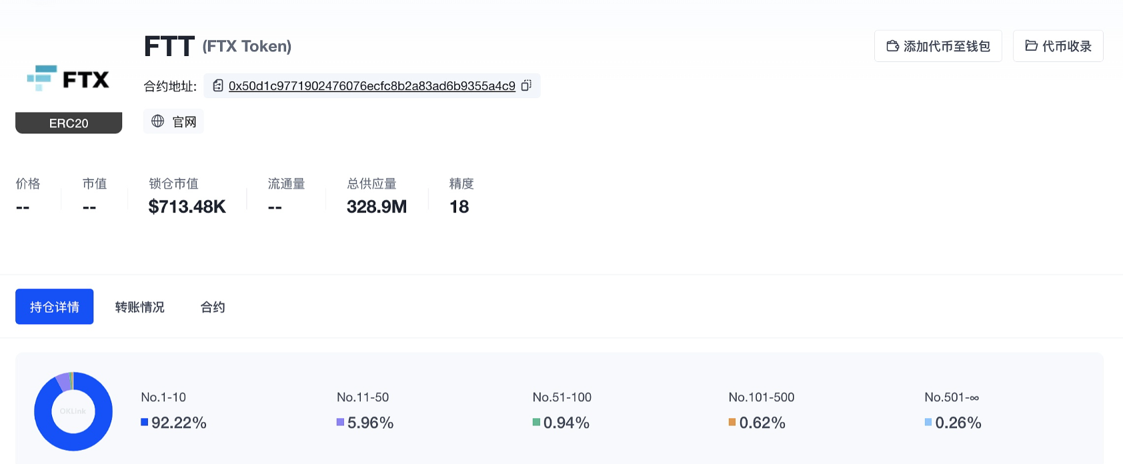Viewport: 1123px width, 464px height.
Task: Click the 0.94% percentage value
Action: pos(567,423)
